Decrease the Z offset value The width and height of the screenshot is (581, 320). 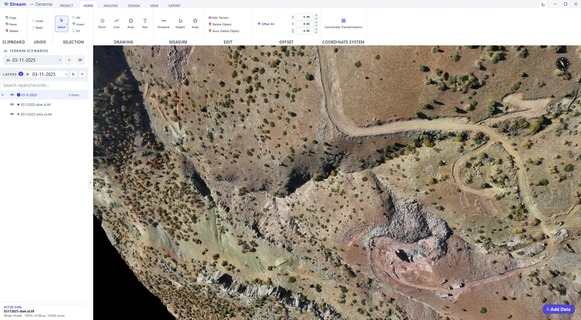tap(316, 32)
